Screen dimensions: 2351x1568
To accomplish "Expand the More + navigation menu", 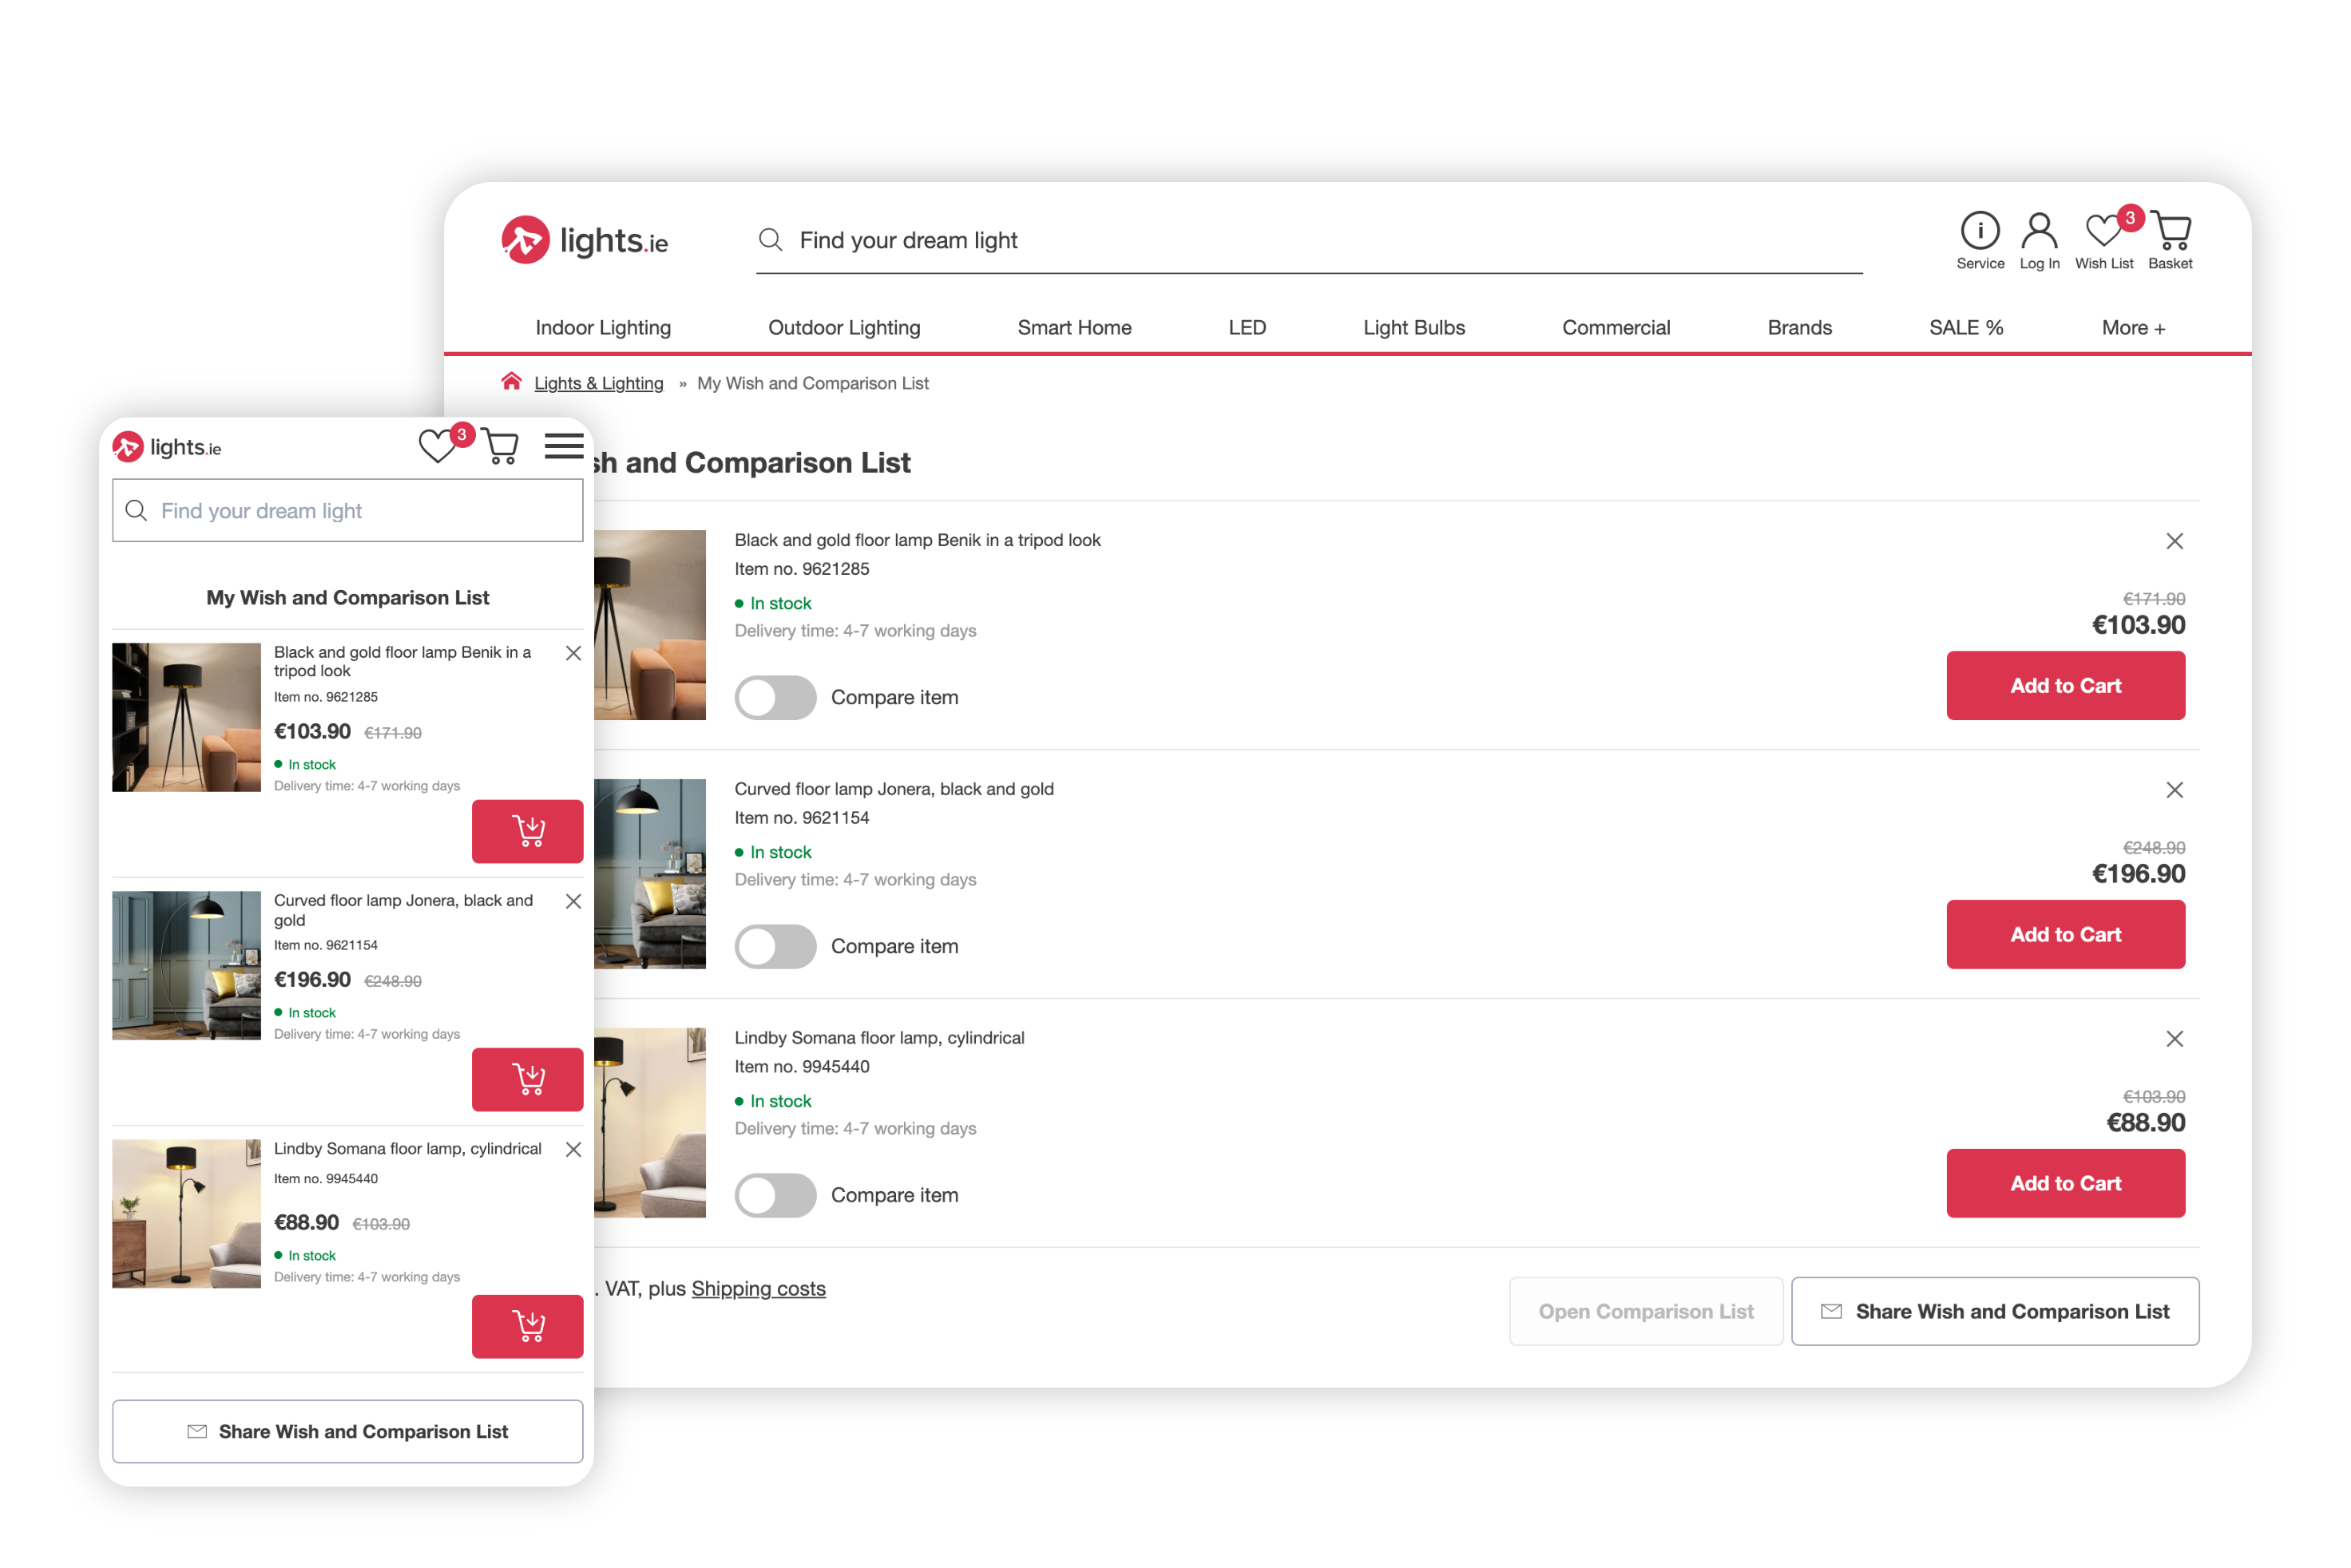I will [x=2133, y=328].
